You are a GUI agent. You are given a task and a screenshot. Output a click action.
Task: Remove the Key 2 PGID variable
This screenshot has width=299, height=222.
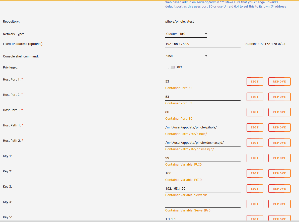coord(279,173)
